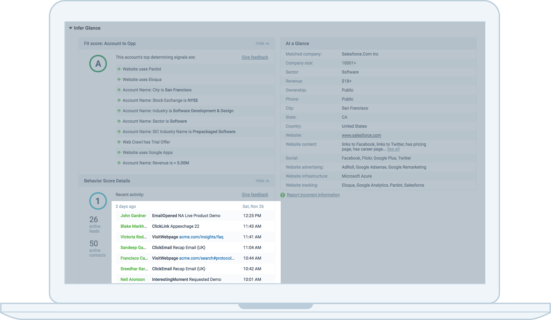Click the up arrow beside Website uses Pardot
The image size is (551, 320).
pos(119,69)
